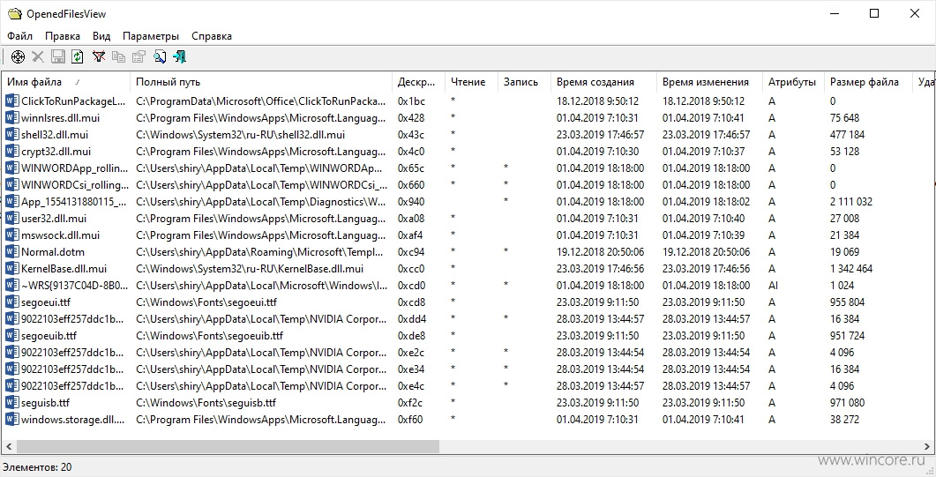Sort by the Время создания column header
The width and height of the screenshot is (936, 477).
click(x=603, y=82)
